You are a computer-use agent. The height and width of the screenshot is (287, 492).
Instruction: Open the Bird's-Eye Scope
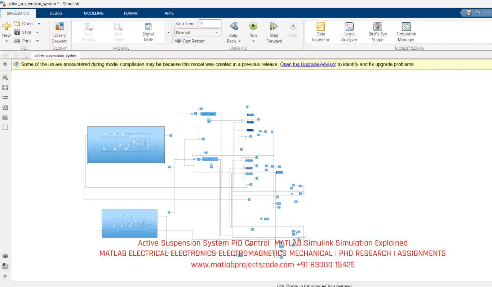click(378, 32)
